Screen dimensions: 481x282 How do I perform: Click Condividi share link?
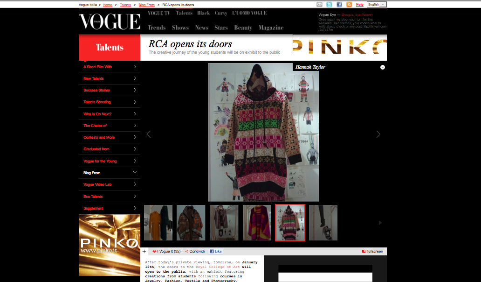coord(195,251)
